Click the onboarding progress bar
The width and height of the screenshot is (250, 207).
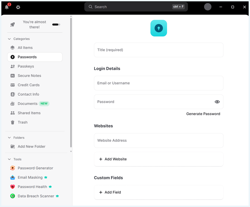pos(56,25)
